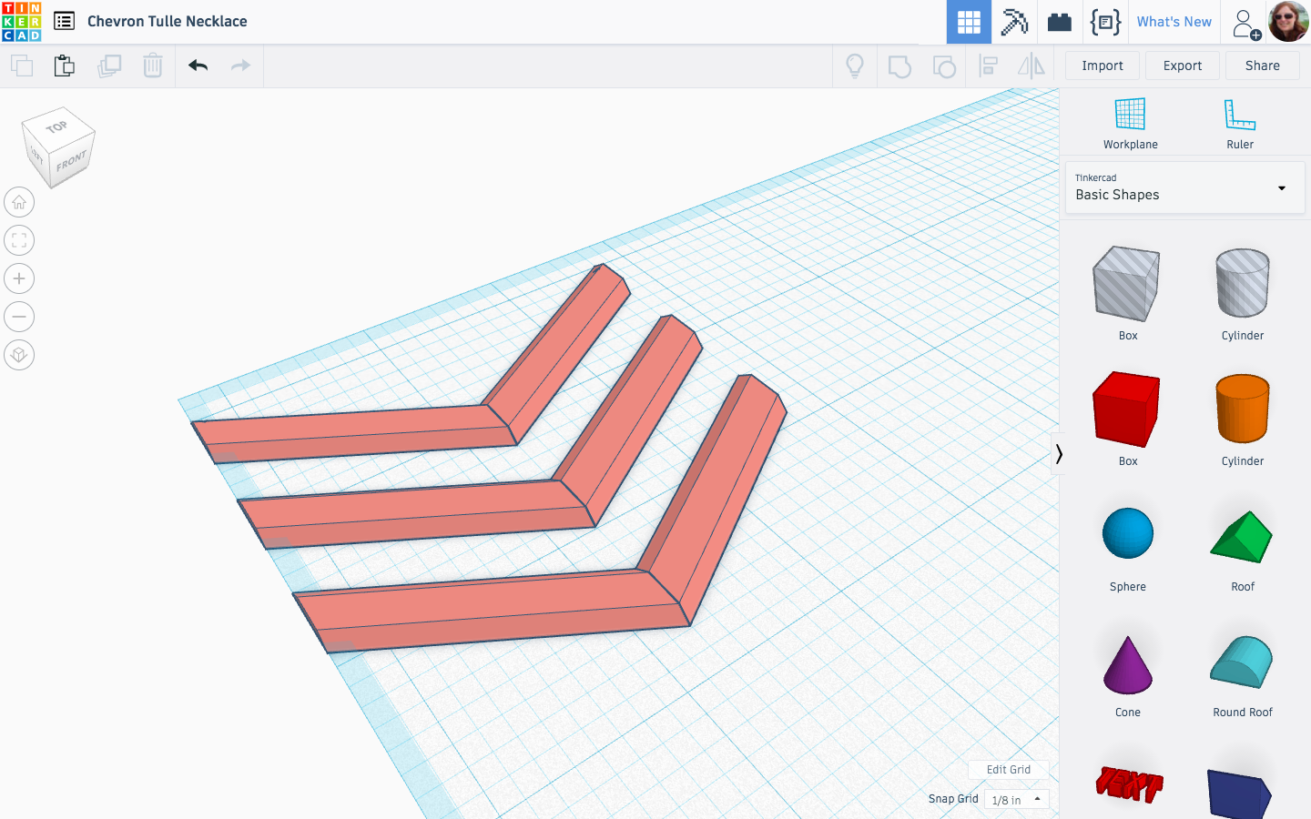The image size is (1311, 819).
Task: Open the designs list icon
Action: [x=64, y=21]
